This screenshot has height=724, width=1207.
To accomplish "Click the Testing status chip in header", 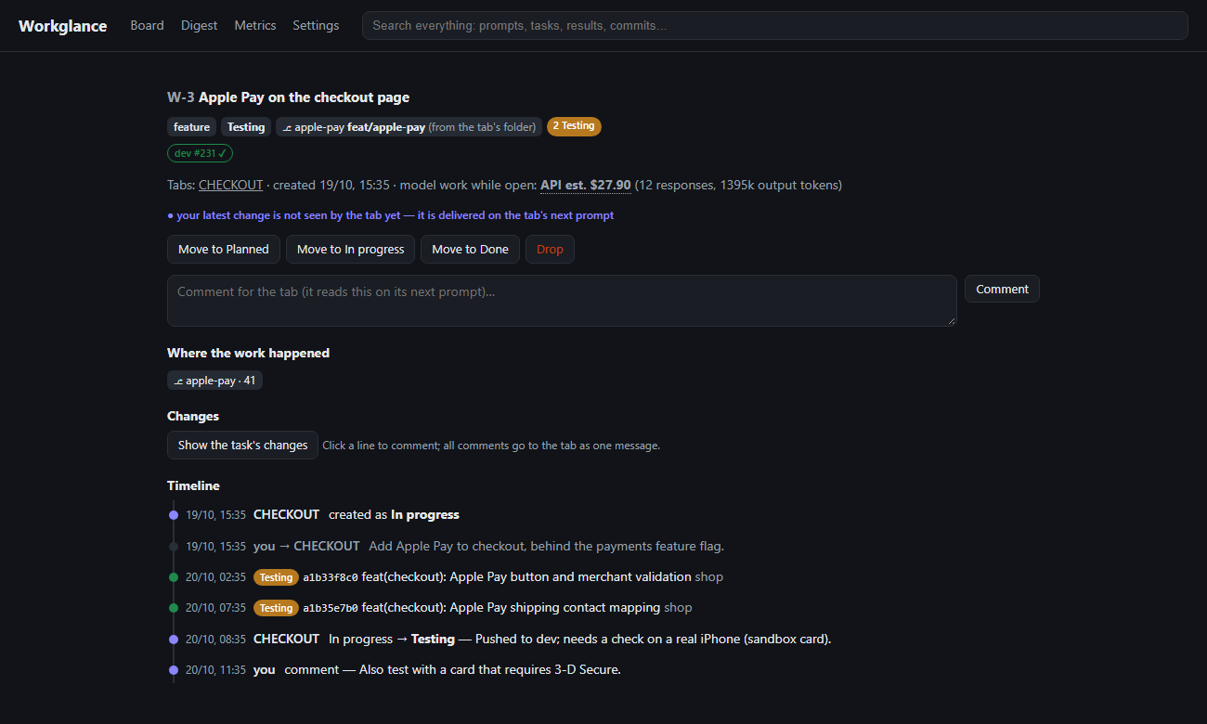I will (x=246, y=127).
